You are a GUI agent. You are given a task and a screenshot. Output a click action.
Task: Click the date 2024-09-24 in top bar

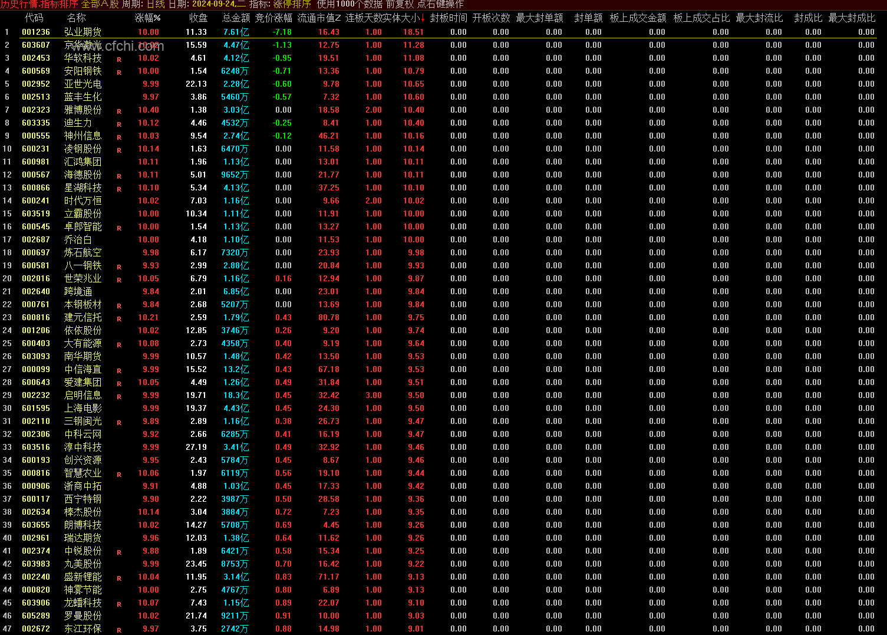[213, 4]
